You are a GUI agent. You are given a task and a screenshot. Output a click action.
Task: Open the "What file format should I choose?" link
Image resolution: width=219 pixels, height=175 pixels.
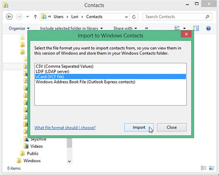click(x=65, y=128)
